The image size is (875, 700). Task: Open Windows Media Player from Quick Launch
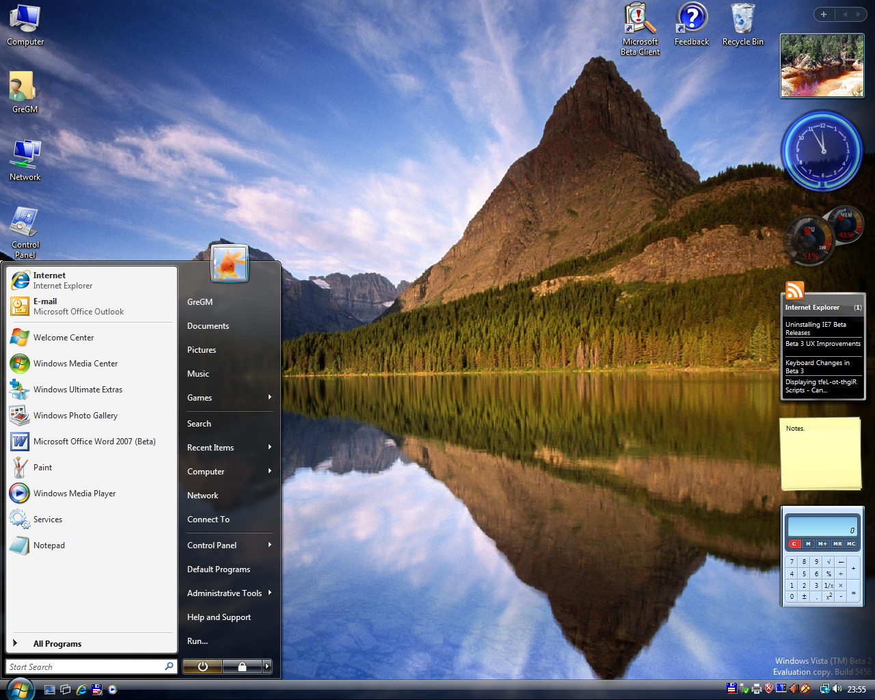tap(113, 689)
